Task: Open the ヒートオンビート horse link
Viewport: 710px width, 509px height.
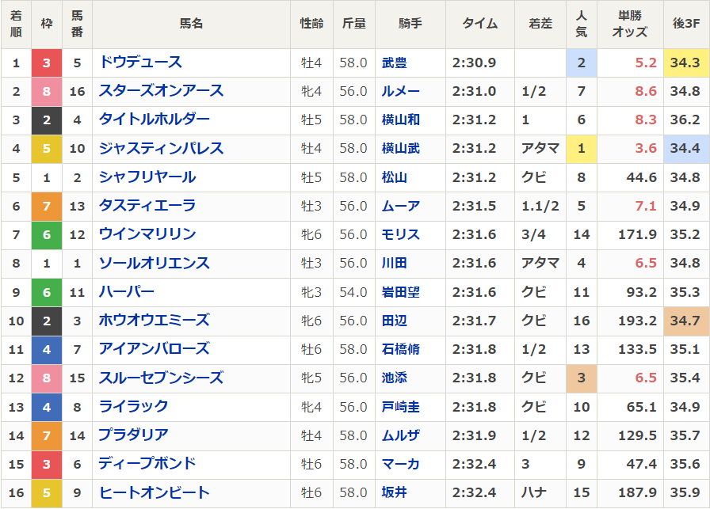Action: tap(154, 492)
